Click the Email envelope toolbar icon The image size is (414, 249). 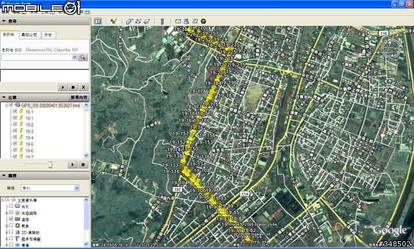pos(179,21)
